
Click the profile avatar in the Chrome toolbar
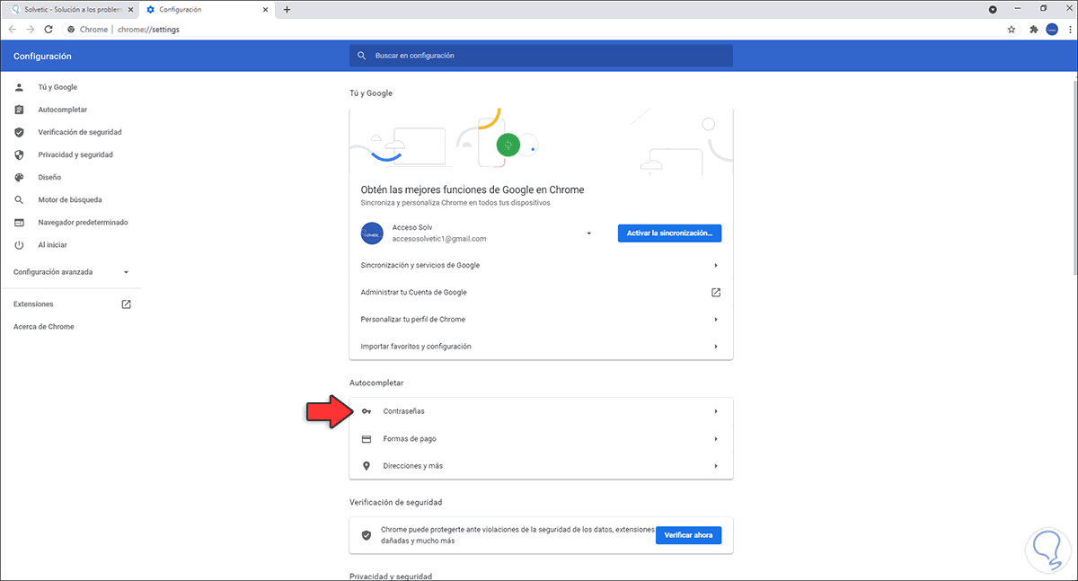pyautogui.click(x=1051, y=29)
